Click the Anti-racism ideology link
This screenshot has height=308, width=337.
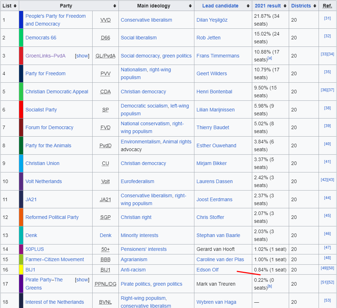(133, 270)
